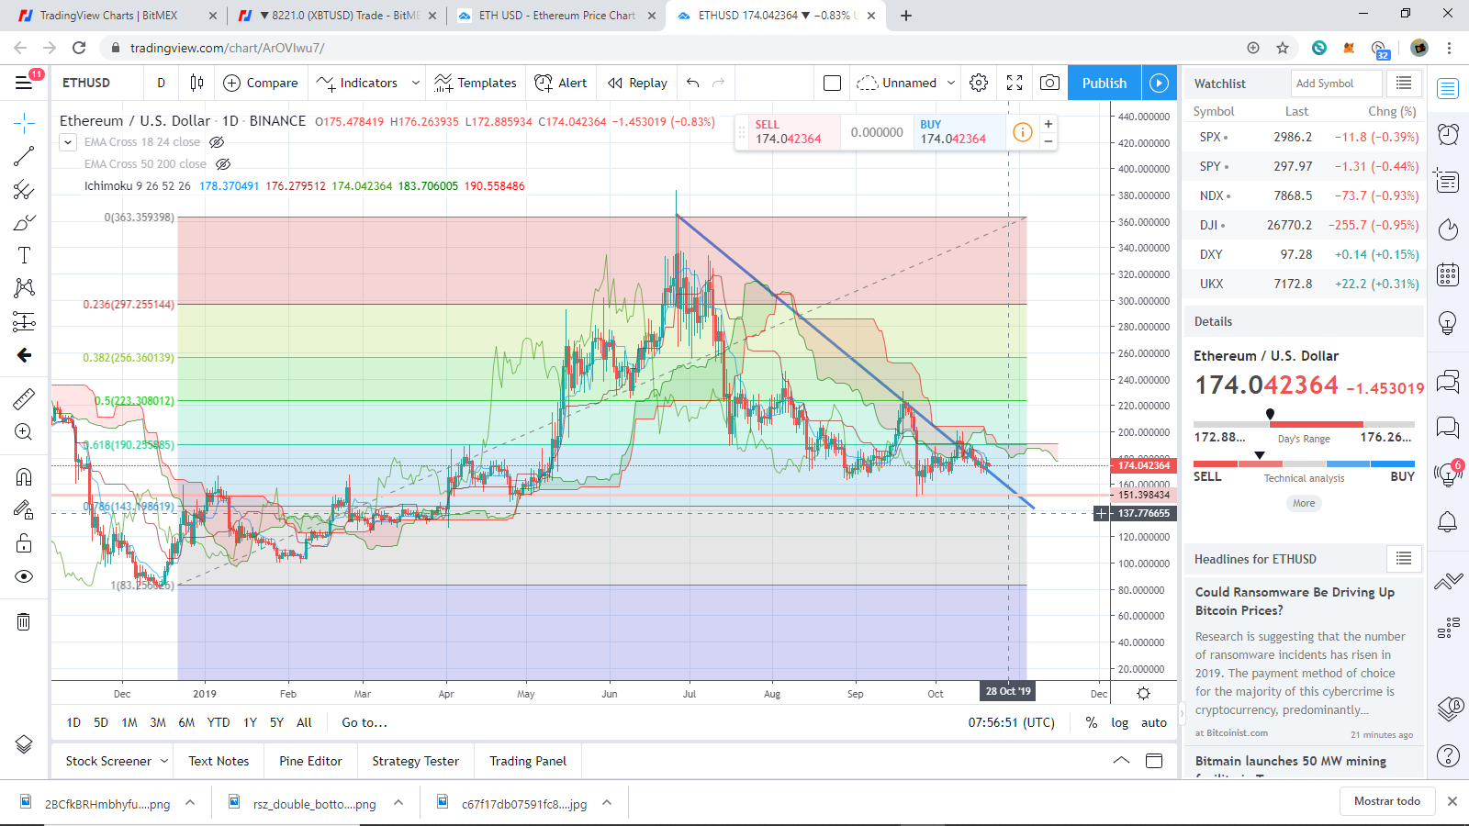This screenshot has height=826, width=1469.
Task: Open the Strategy Tester tab
Action: [x=416, y=761]
